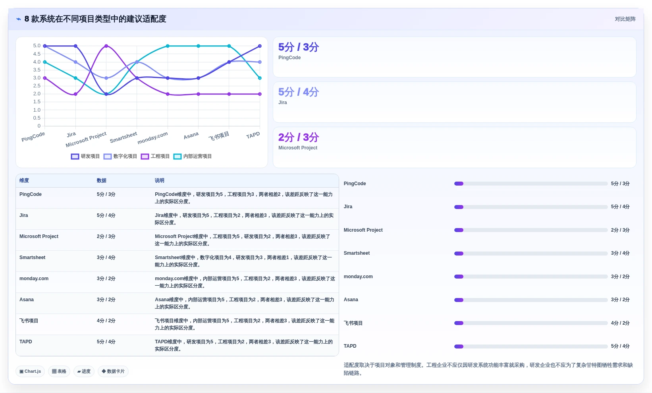Screen dimensions: 652x393
Task: Select the Chart.js tag chip
Action: click(30, 372)
